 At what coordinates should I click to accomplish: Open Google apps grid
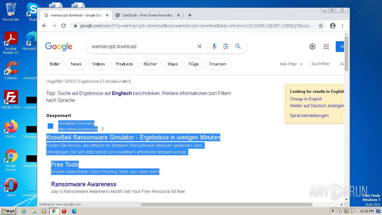pos(326,47)
